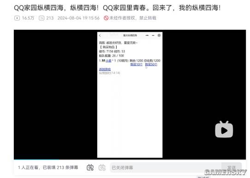The image size is (250, 178).
Task: Click the play count icon beside 16.5万
Action: pos(17,18)
